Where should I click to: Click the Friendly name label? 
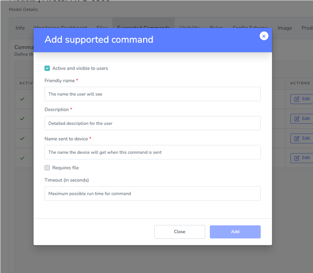click(59, 81)
